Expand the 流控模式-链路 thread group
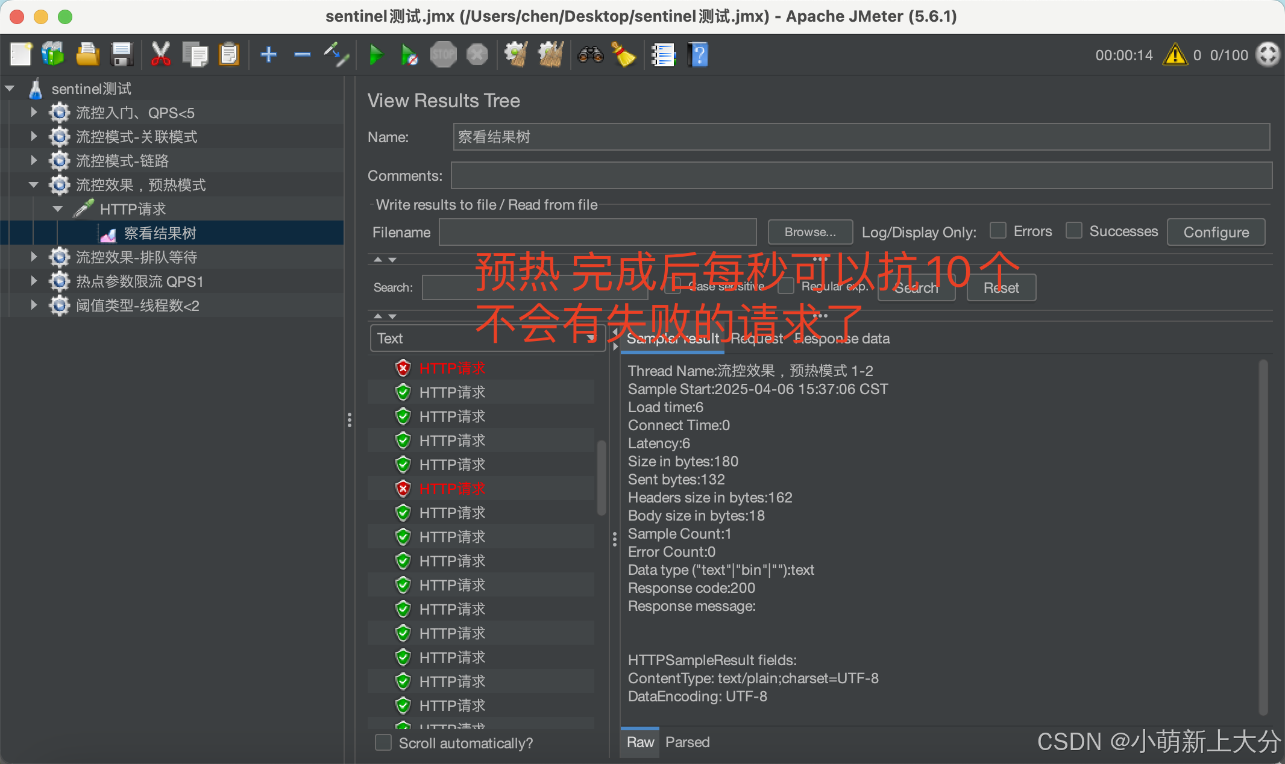 click(34, 161)
